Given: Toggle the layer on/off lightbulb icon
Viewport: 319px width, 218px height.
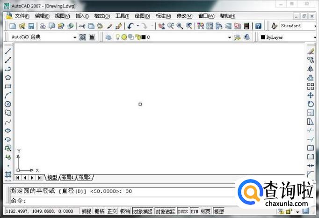Looking at the screenshot, I should click(117, 37).
